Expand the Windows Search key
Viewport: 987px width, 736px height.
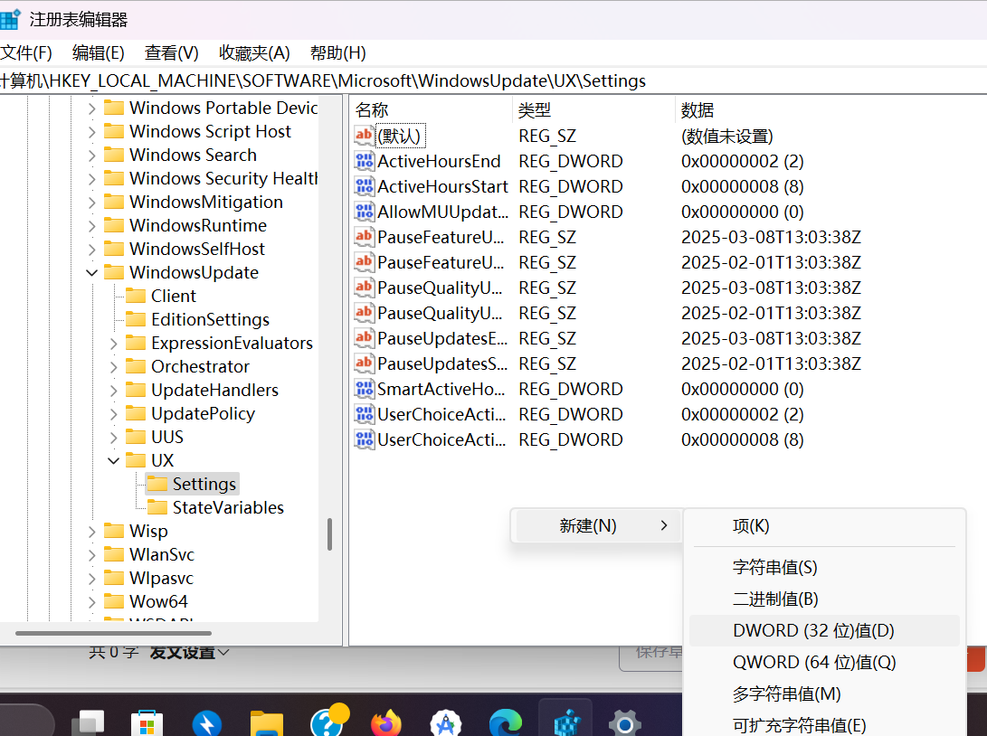coord(92,155)
